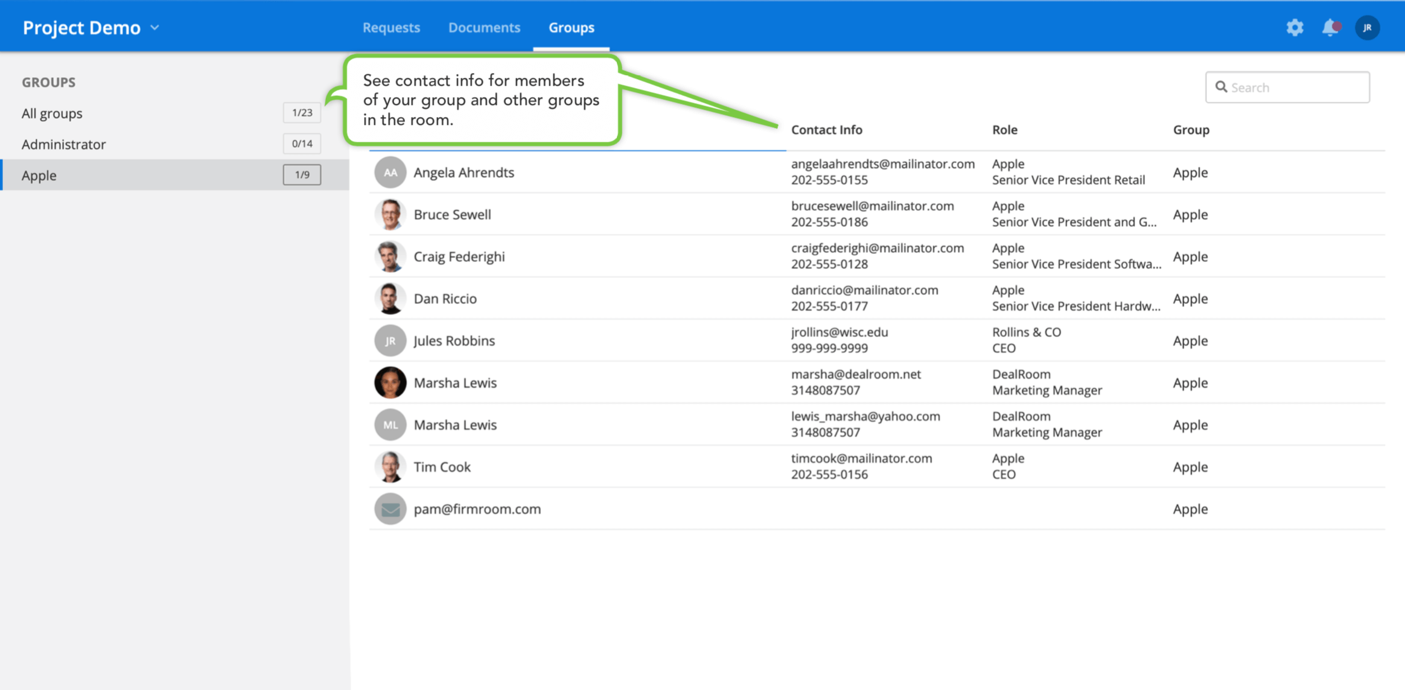Click the 0/14 count badge

pyautogui.click(x=302, y=144)
